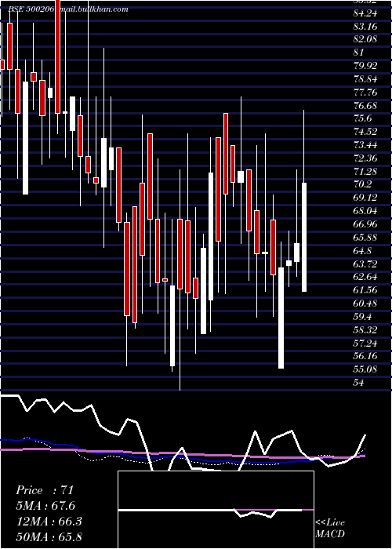This screenshot has height=549, width=392.
Task: Click the 65.88 price axis label
Action: point(365,238)
